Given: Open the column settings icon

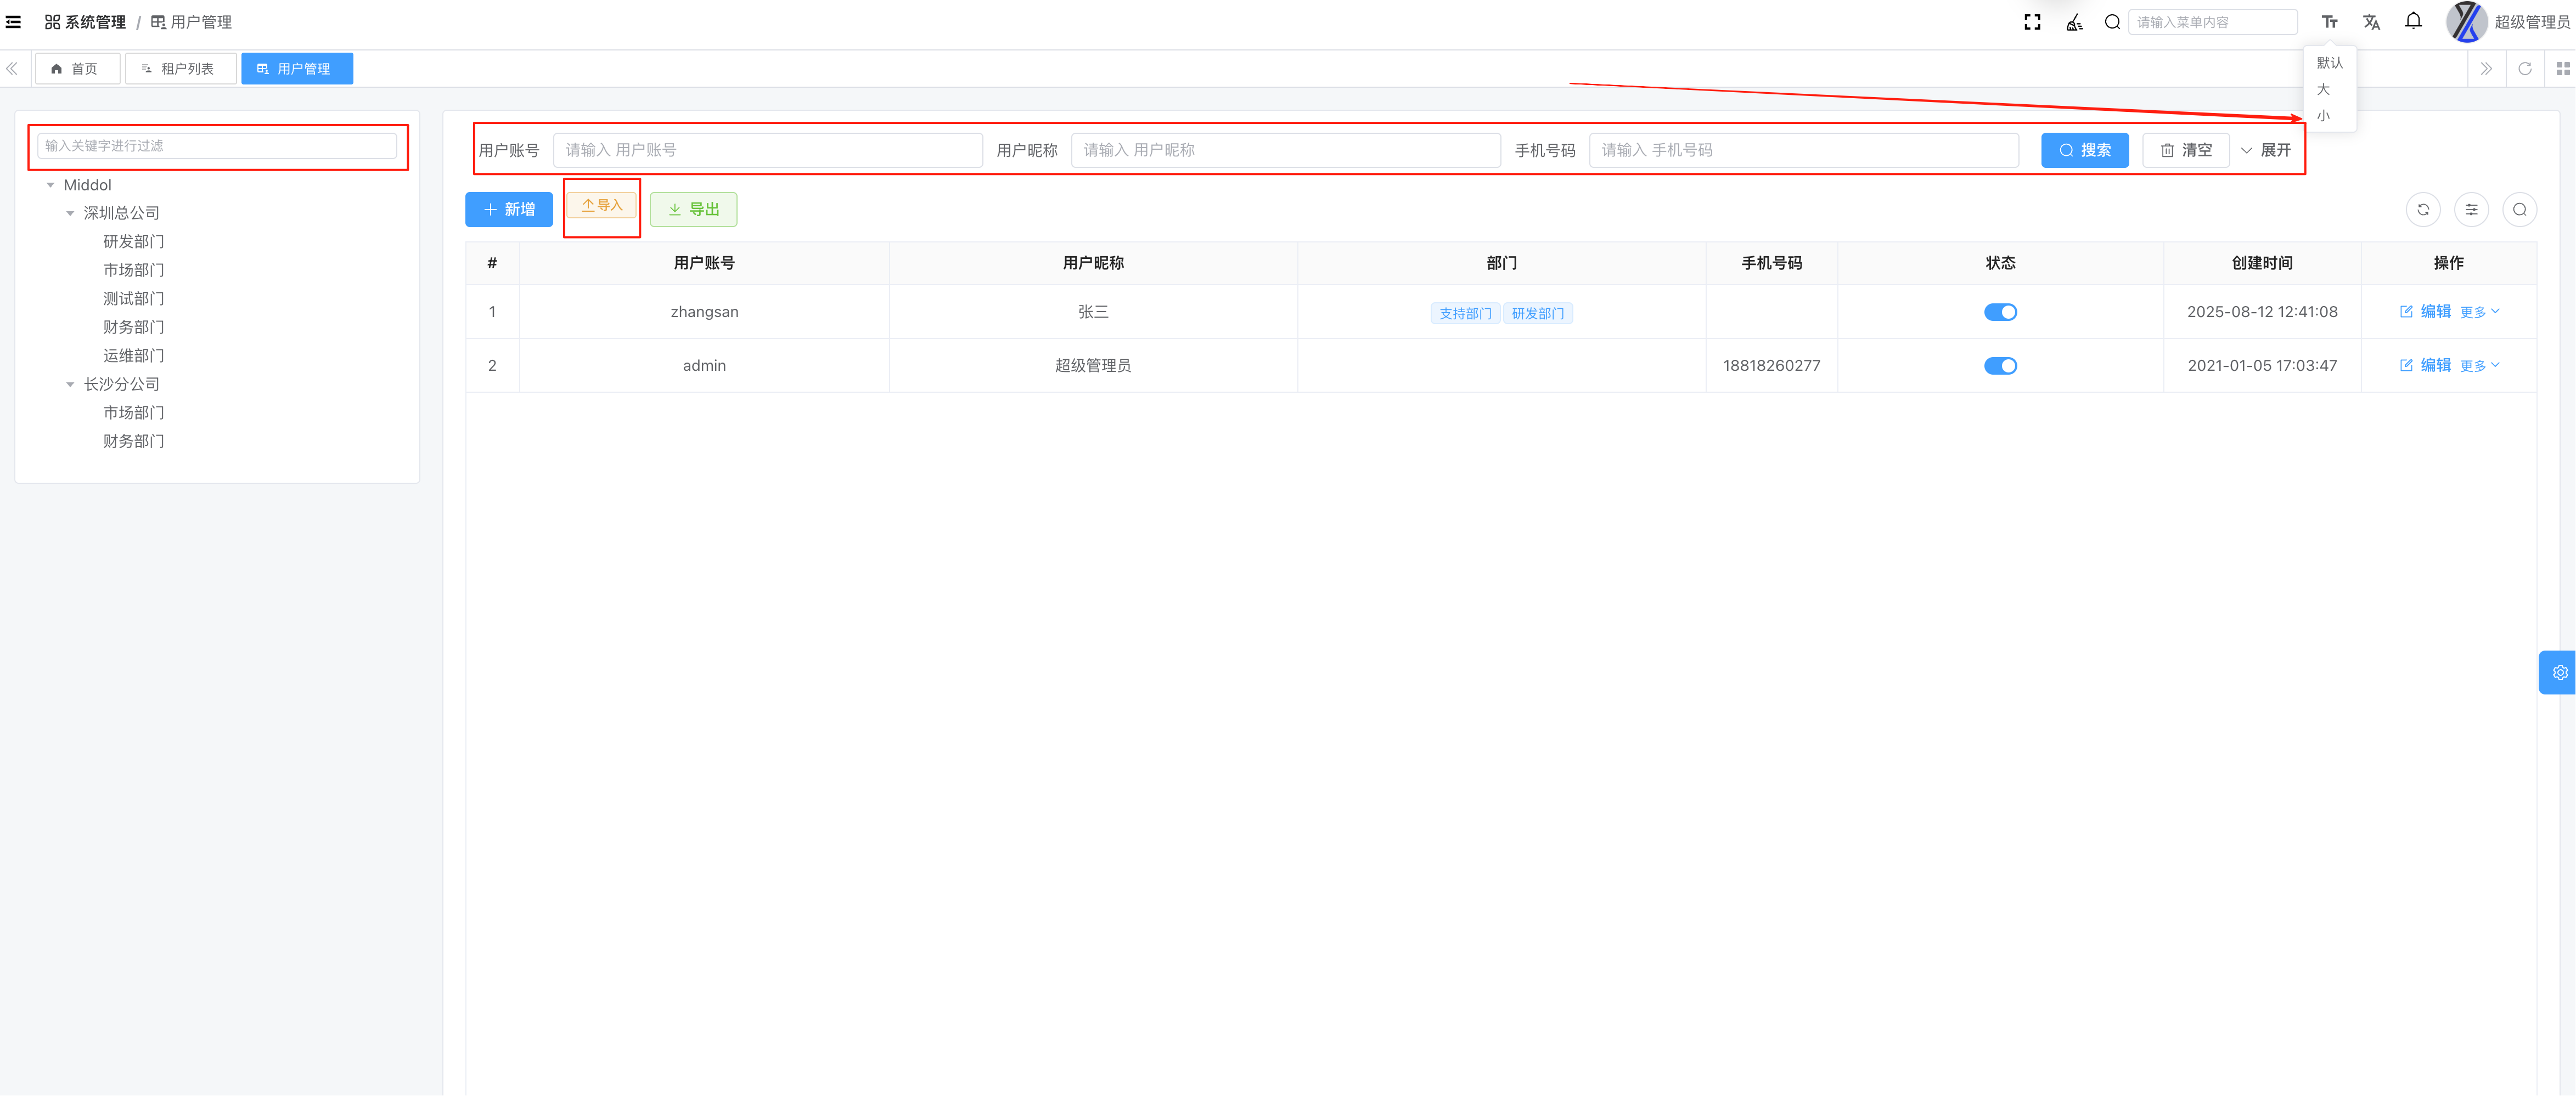Looking at the screenshot, I should tap(2471, 210).
